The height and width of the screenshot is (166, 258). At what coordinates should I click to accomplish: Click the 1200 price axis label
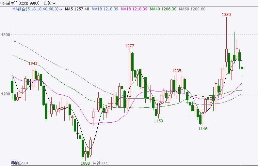6,94
